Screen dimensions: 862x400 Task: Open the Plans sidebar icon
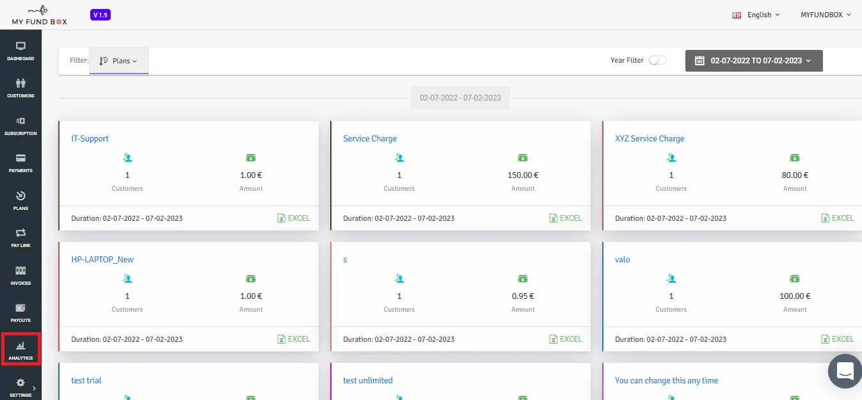pyautogui.click(x=20, y=201)
